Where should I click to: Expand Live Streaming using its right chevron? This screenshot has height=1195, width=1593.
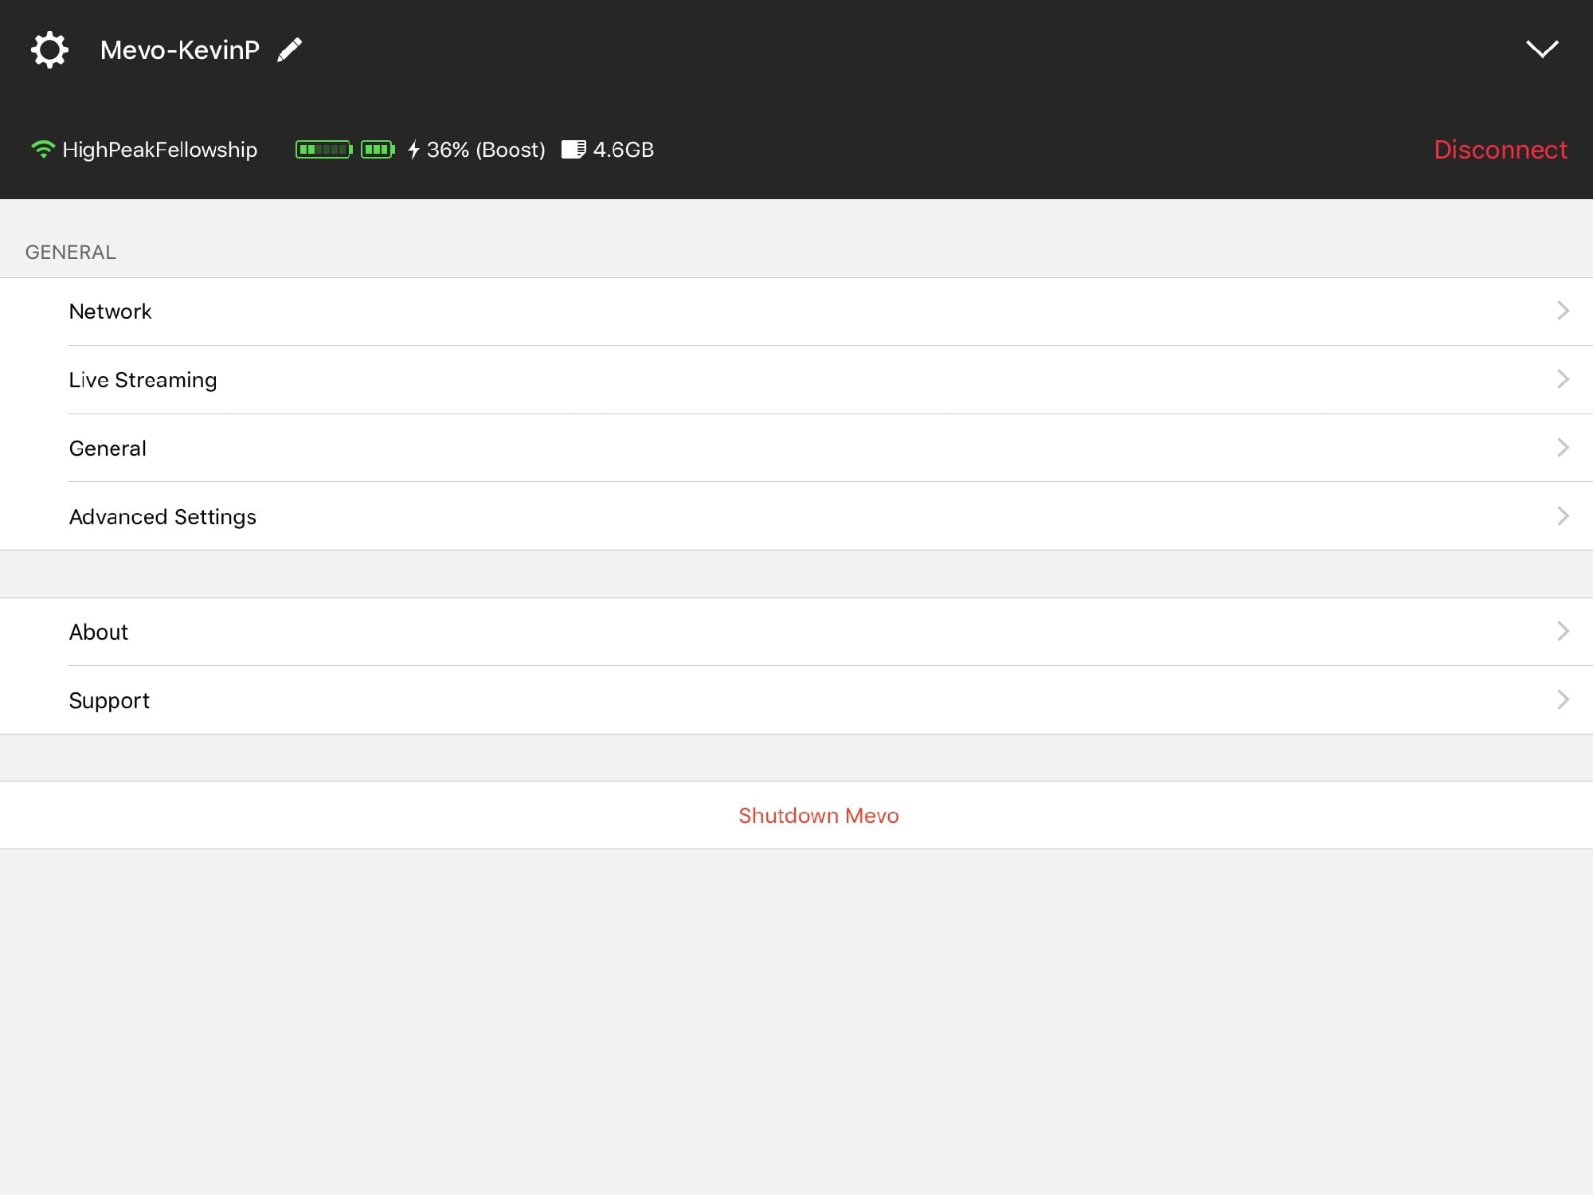[1563, 379]
